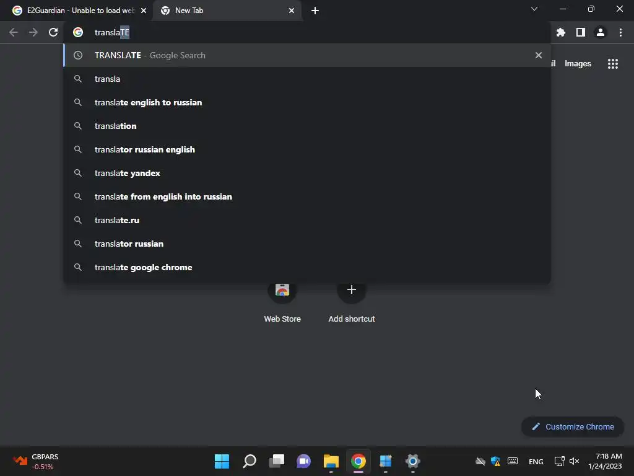The width and height of the screenshot is (634, 476).
Task: Select the 'translate.ru' suggestion
Action: pos(307,220)
